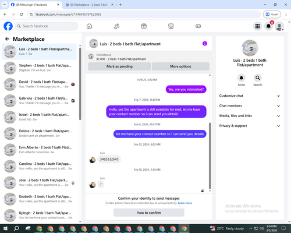Viewport: 291px width, 233px height.
Task: Click the More options button
Action: (180, 66)
